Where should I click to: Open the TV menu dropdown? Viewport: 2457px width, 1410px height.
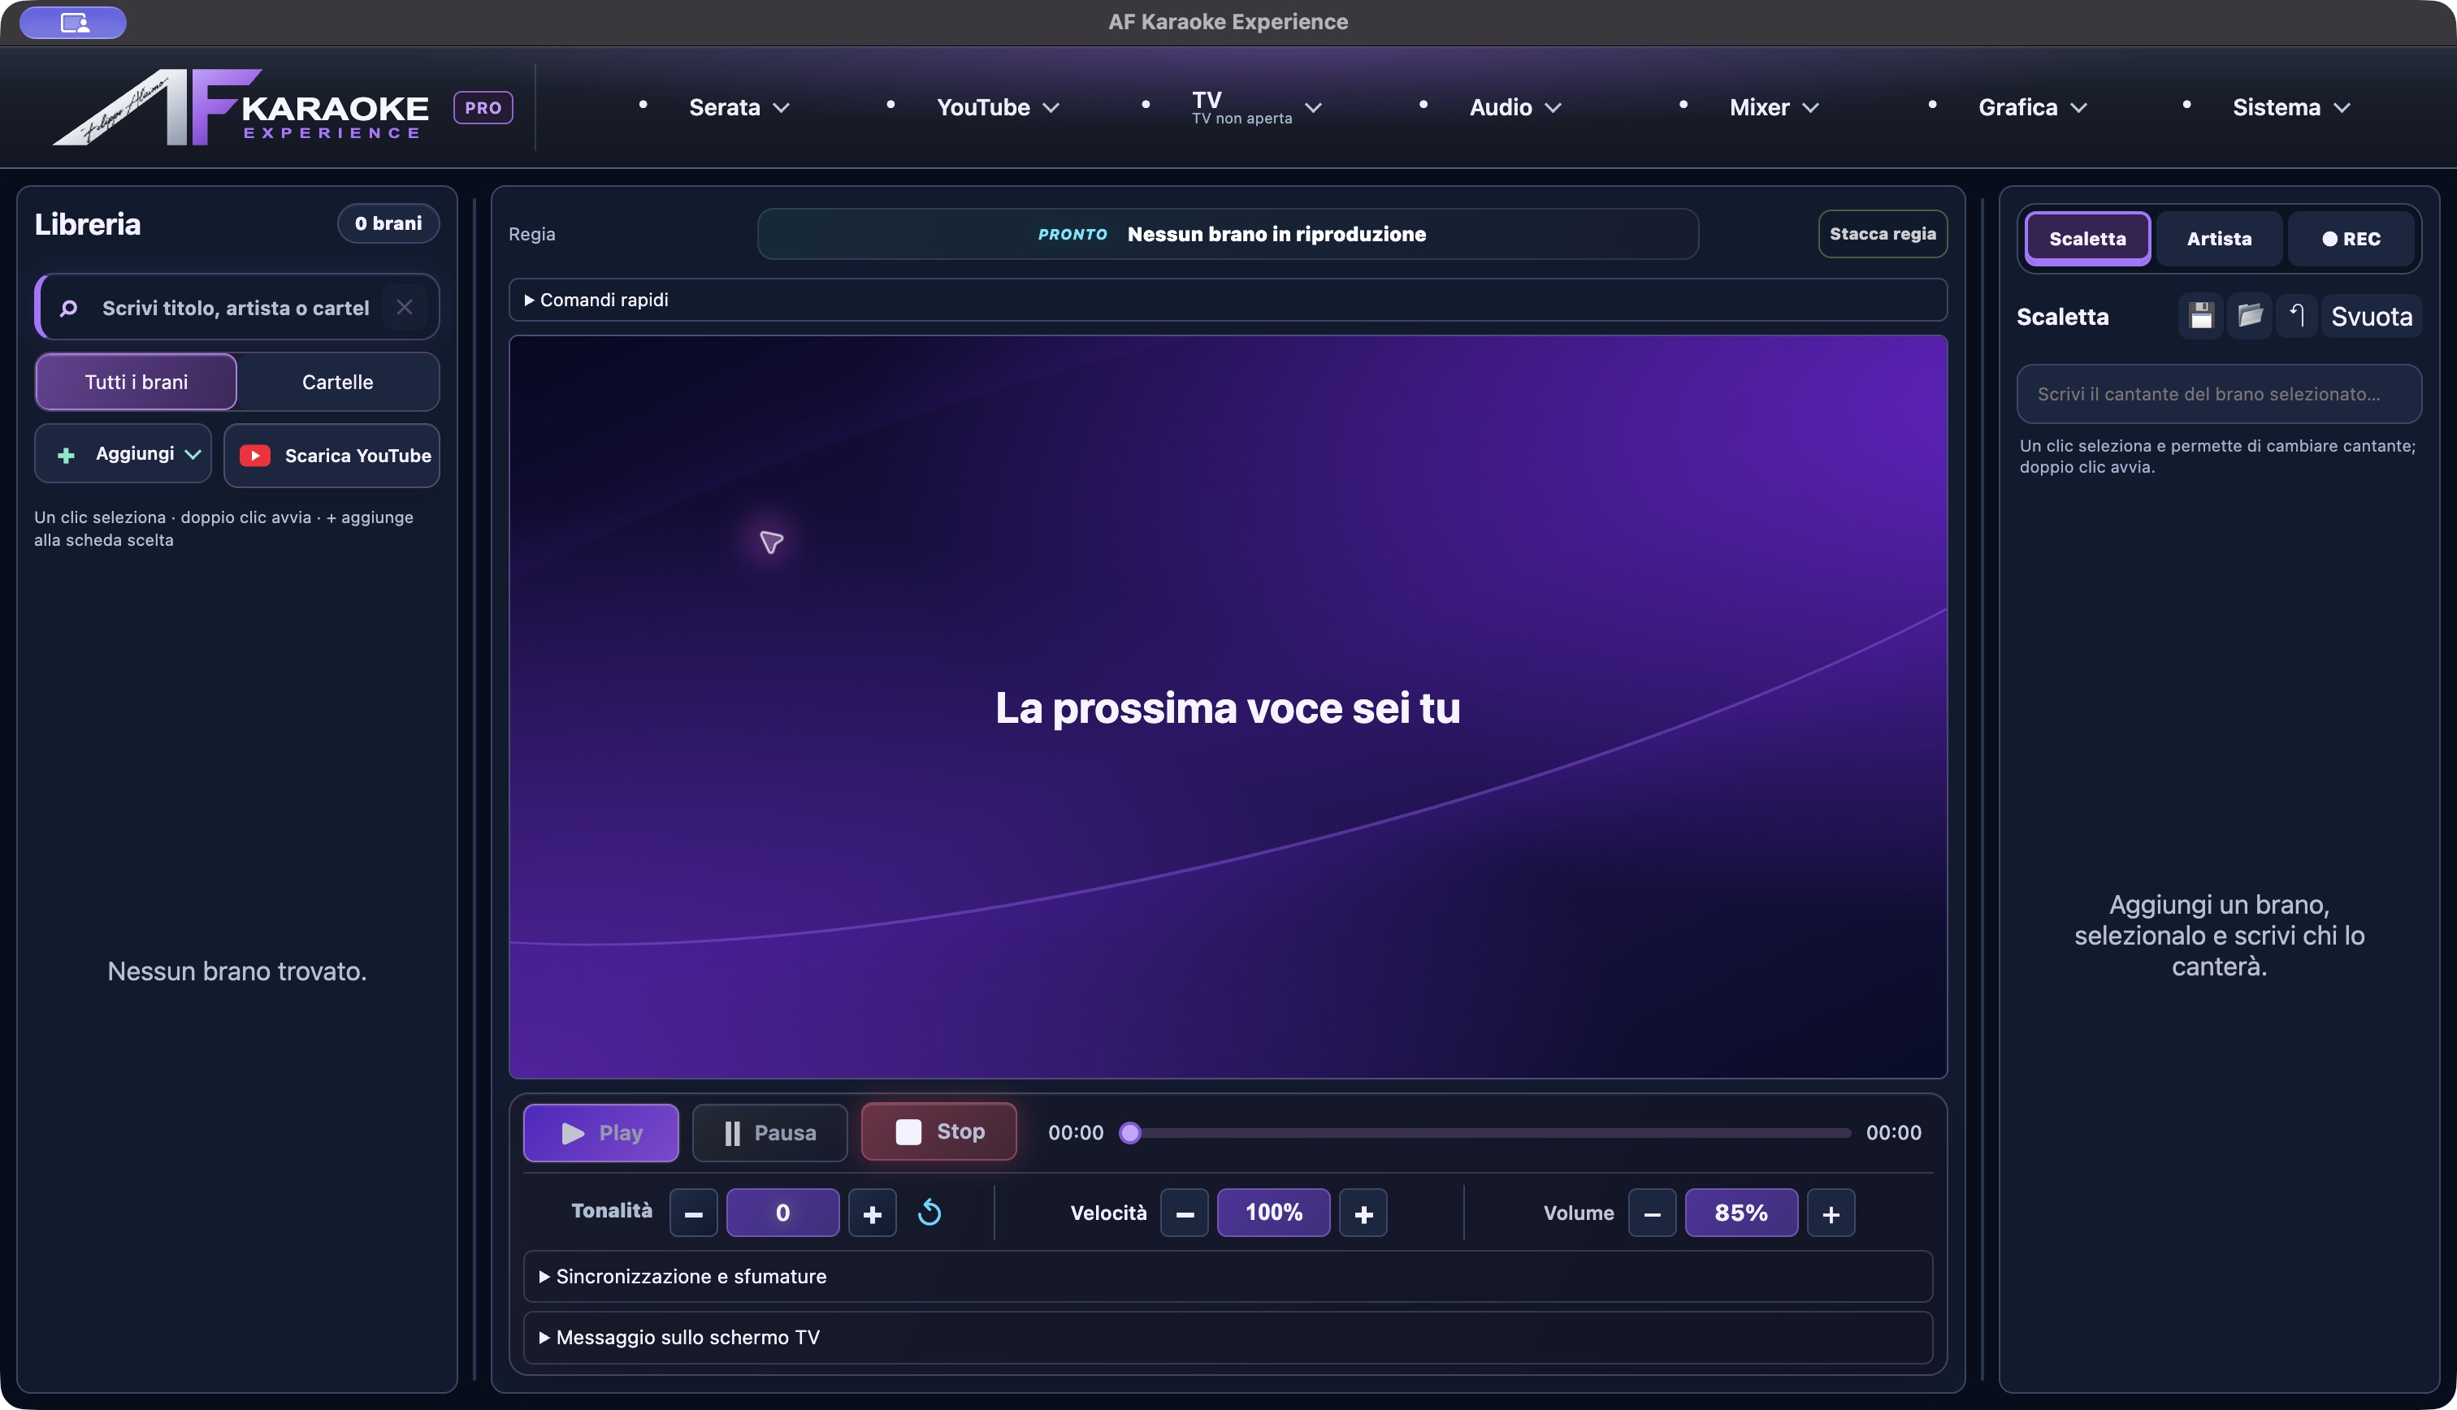[1256, 107]
